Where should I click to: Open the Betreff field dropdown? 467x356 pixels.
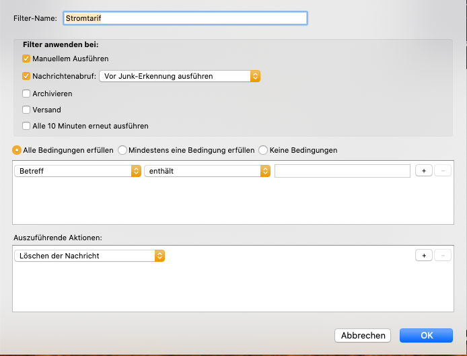[77, 171]
